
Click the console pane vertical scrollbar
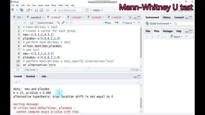tap(141, 103)
